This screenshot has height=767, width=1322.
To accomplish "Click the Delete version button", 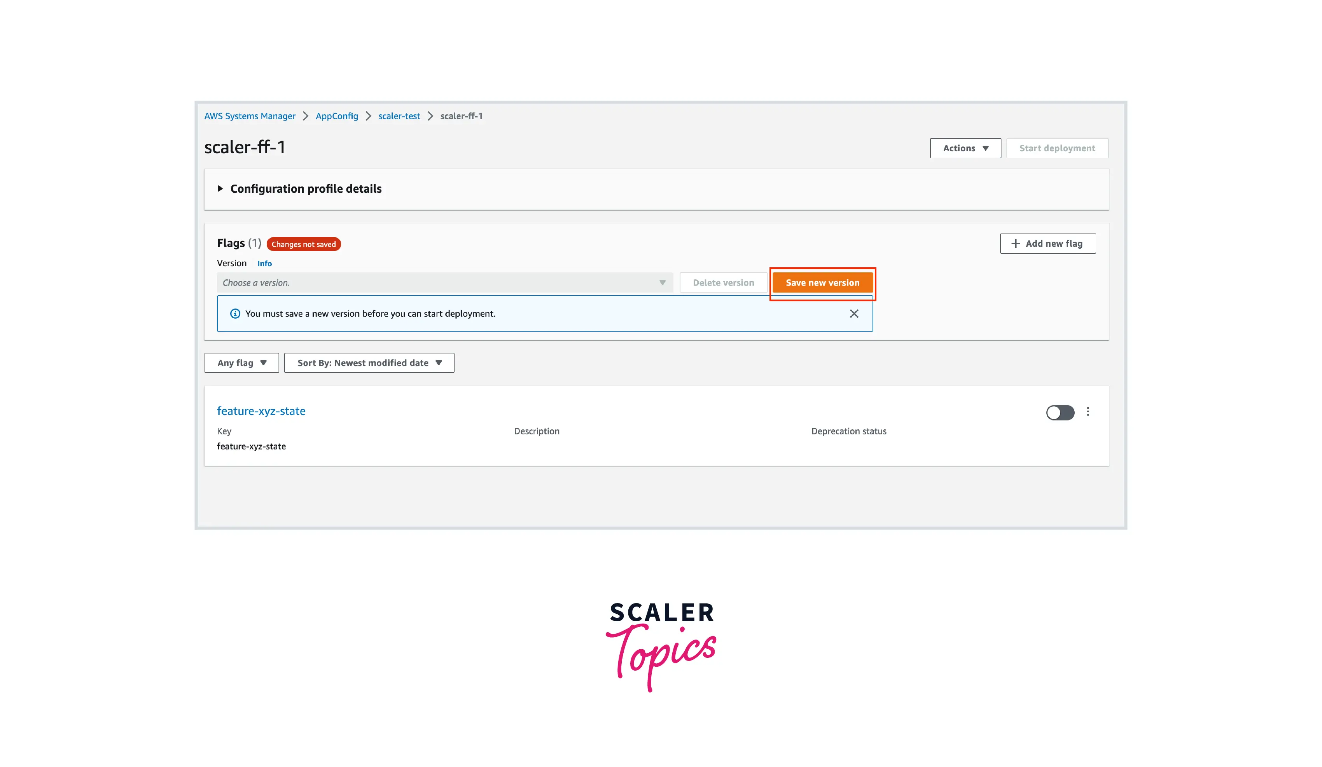I will tap(724, 282).
